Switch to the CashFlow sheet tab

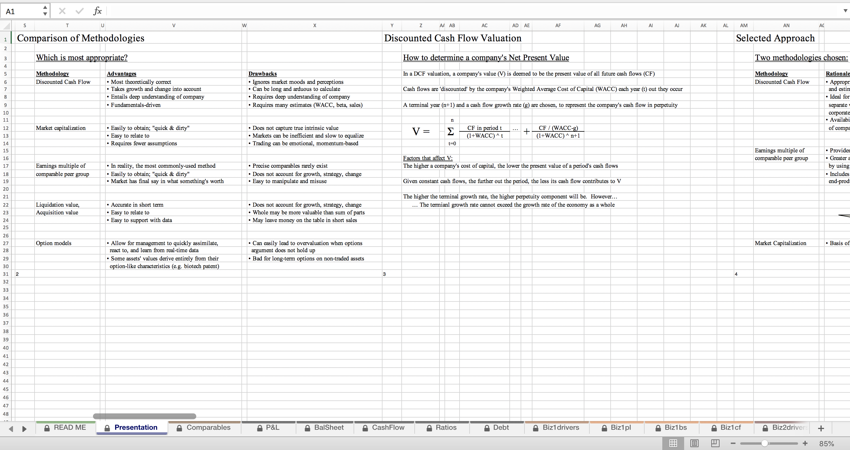click(x=384, y=428)
